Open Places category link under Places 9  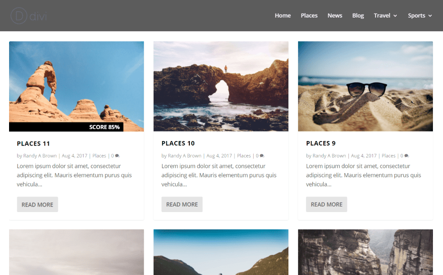tap(389, 156)
